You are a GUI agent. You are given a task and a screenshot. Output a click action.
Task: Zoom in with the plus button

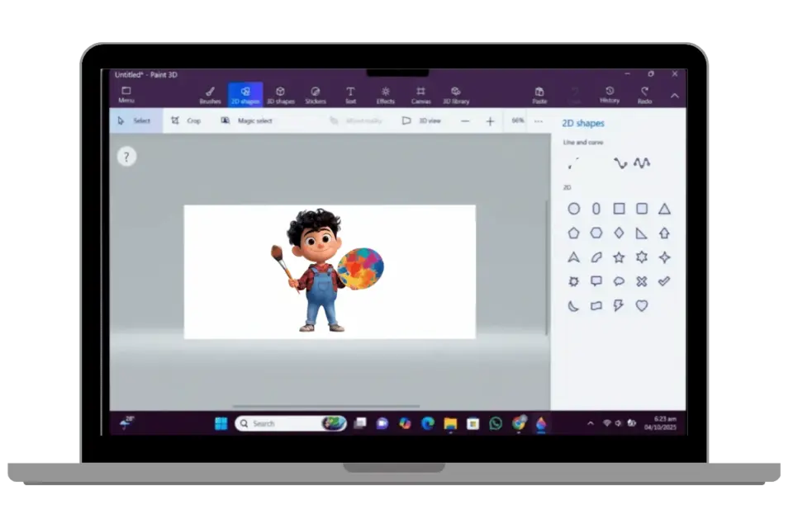[490, 121]
